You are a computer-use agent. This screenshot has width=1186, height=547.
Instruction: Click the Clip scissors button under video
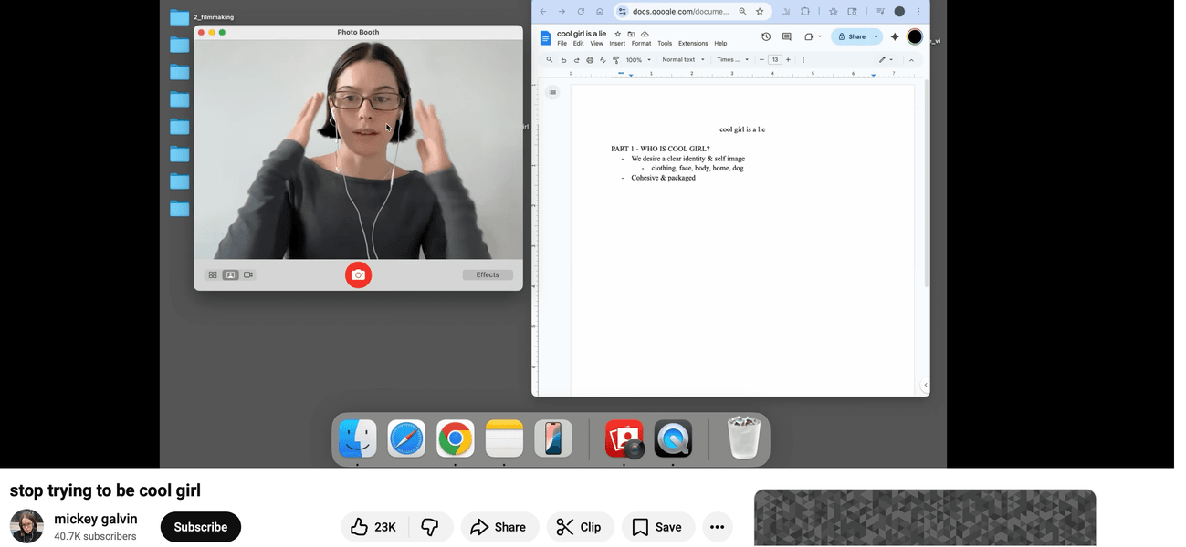(580, 527)
